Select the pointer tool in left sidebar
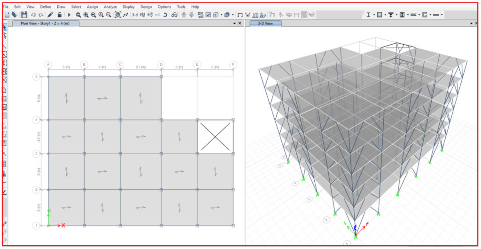This screenshot has height=249, width=481. point(5,28)
